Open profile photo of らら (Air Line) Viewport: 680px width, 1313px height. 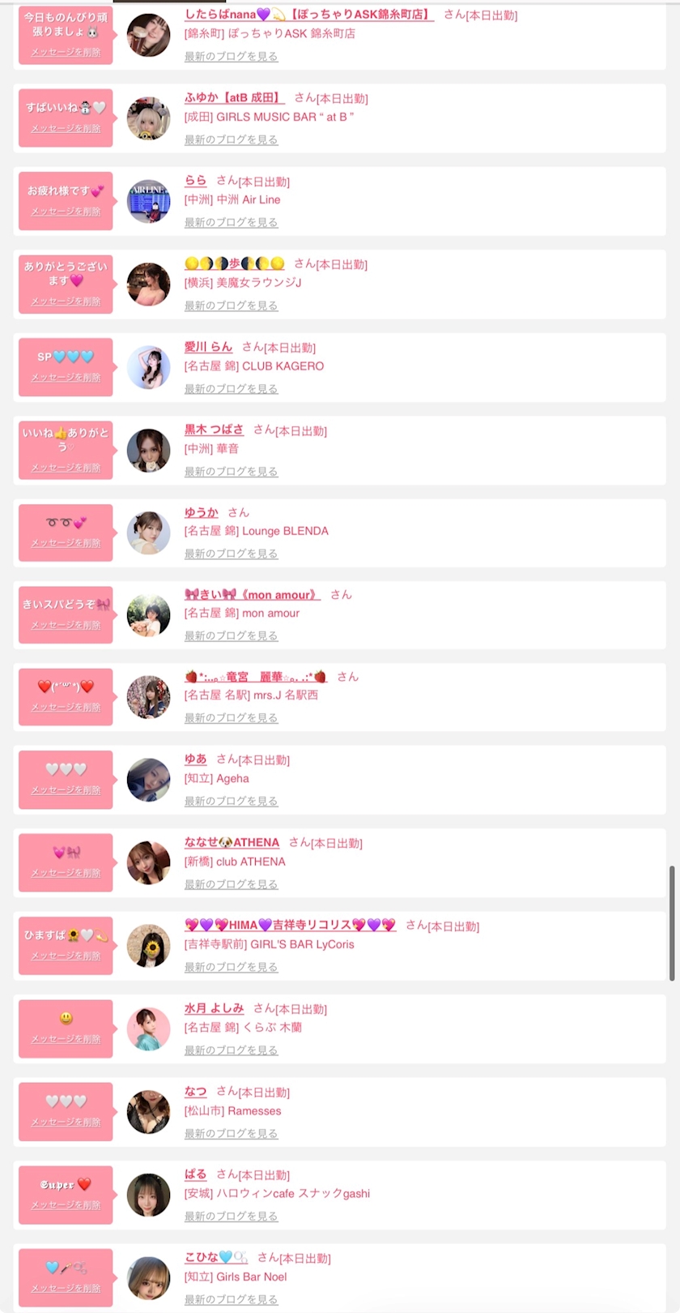click(x=149, y=201)
